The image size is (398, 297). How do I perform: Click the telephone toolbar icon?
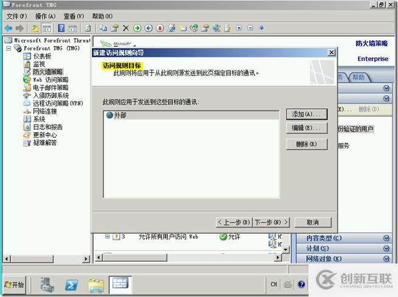[x=194, y=28]
